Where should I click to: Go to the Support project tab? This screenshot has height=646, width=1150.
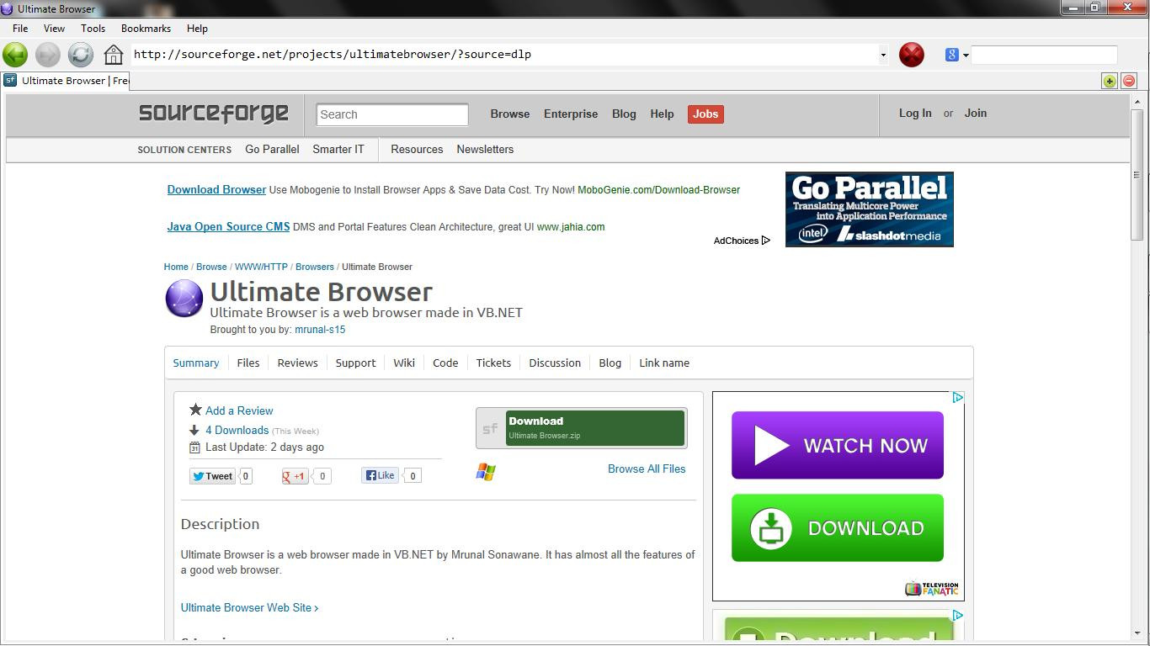[x=355, y=363]
